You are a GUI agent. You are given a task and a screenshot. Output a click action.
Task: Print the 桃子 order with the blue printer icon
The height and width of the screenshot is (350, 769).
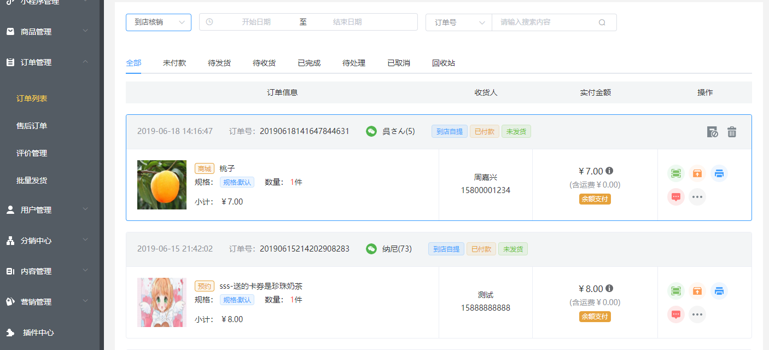pos(719,173)
